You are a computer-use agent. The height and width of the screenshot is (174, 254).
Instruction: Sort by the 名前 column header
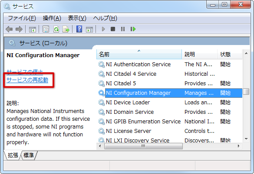pyautogui.click(x=139, y=54)
